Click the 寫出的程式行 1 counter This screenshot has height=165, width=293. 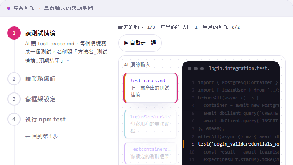click(x=179, y=27)
